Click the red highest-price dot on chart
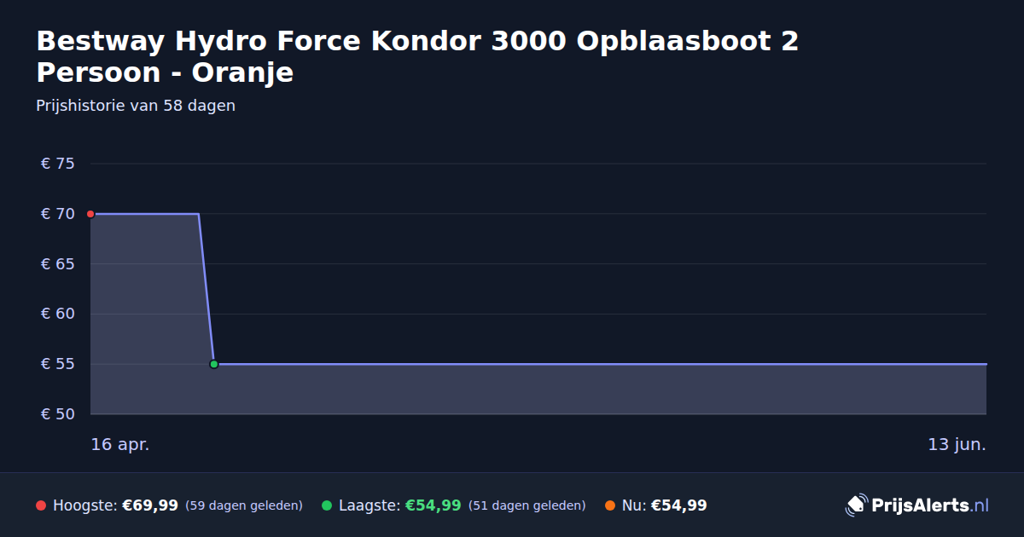 pos(90,214)
